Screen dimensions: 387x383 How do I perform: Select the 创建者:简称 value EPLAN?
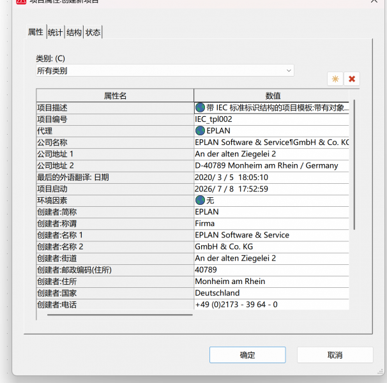click(x=271, y=212)
